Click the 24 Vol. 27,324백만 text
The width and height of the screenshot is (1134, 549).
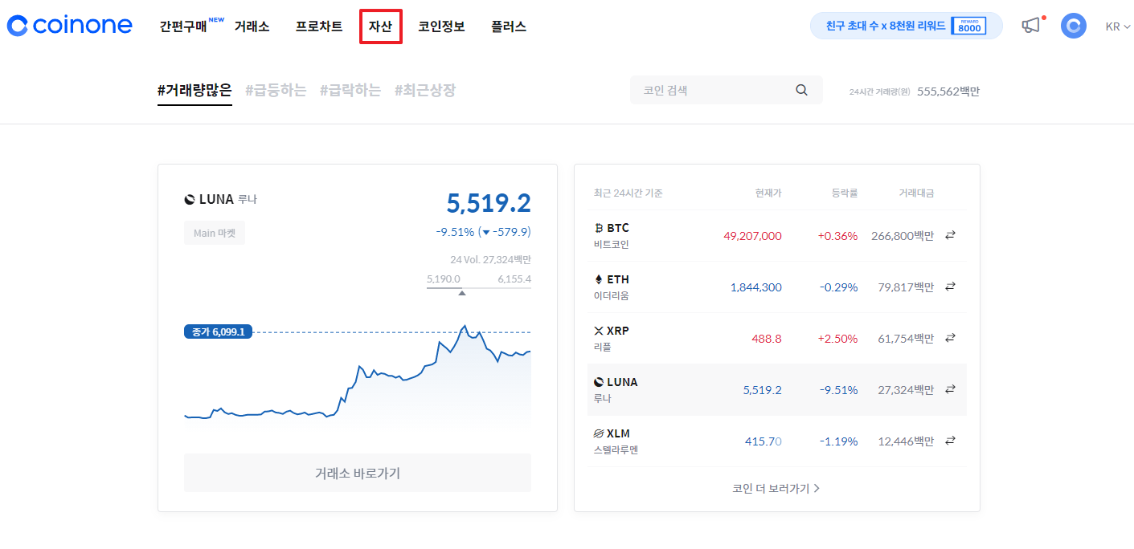click(490, 260)
